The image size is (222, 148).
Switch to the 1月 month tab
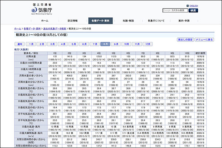[x=31, y=44]
